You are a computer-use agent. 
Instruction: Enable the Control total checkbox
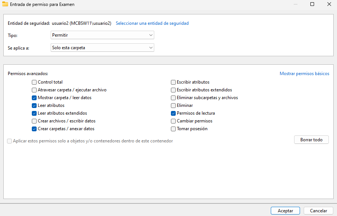pyautogui.click(x=34, y=82)
